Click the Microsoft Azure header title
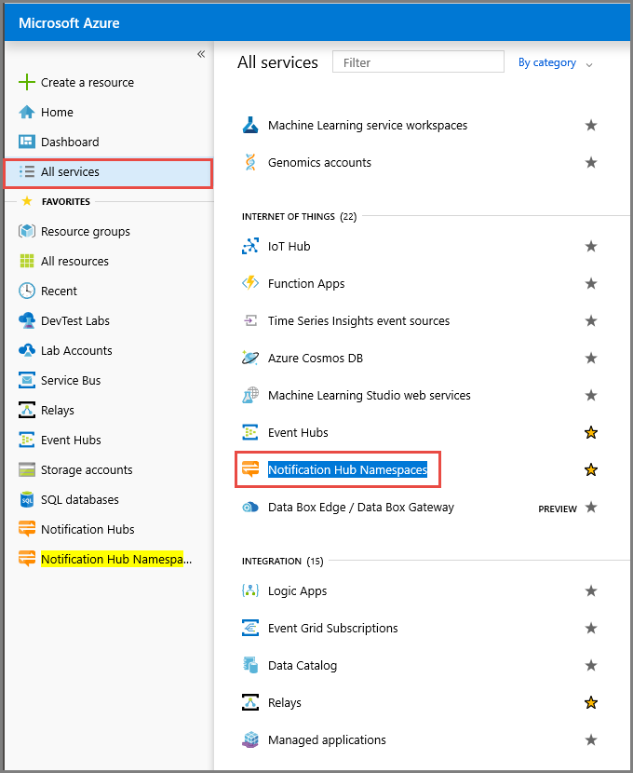The image size is (633, 773). [69, 23]
